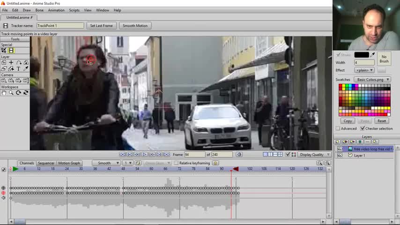
Task: Select the Crop tool in Special tools
Action: [4, 51]
